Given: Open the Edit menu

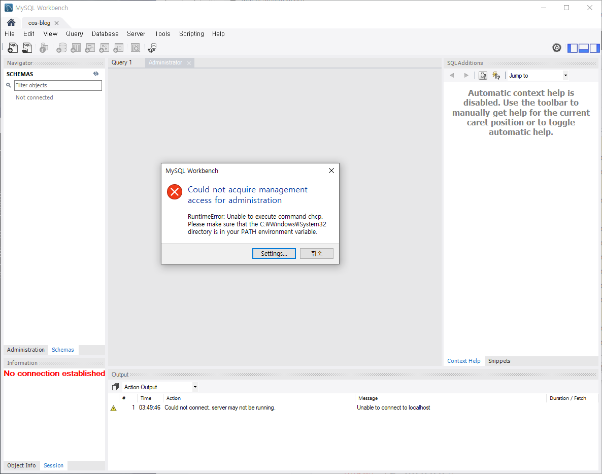Looking at the screenshot, I should tap(29, 34).
